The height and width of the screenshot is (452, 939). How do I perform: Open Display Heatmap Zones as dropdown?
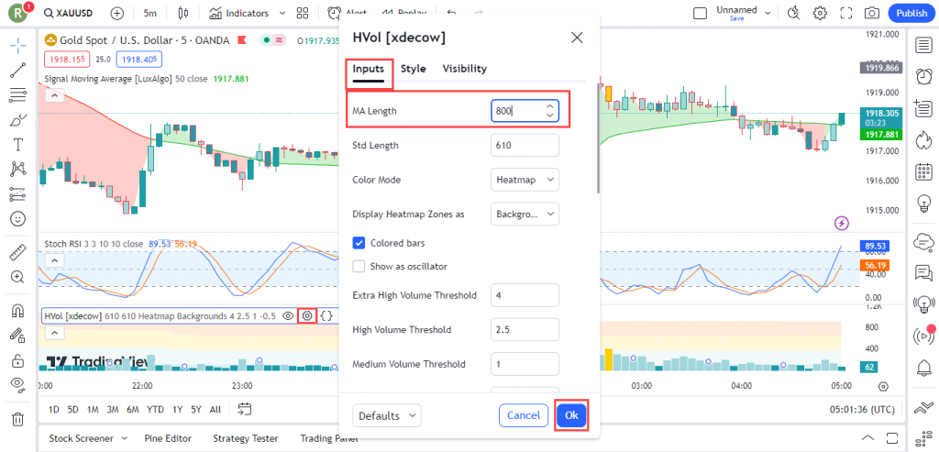click(525, 214)
